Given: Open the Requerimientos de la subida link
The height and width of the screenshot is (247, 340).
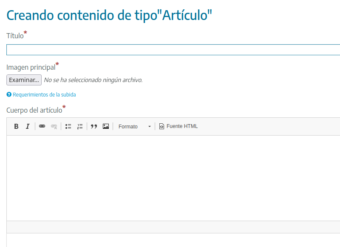Looking at the screenshot, I should point(44,94).
